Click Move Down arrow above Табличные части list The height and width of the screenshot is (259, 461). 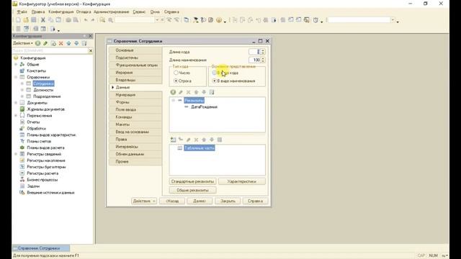coord(211,140)
